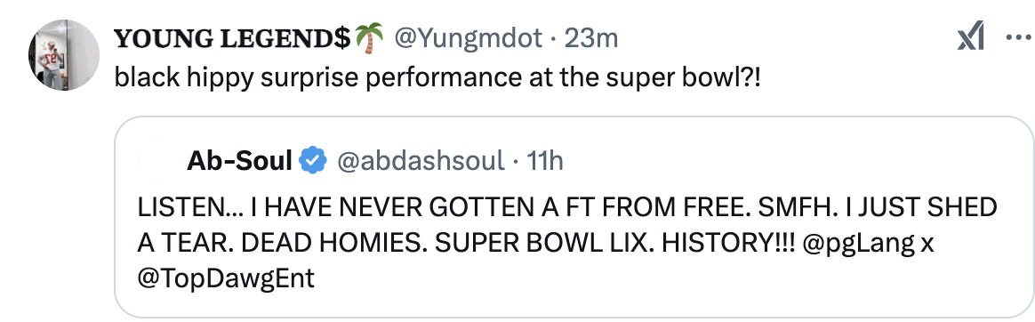Open Grok explain icon on the tweet
The width and height of the screenshot is (1035, 322).
[970, 36]
